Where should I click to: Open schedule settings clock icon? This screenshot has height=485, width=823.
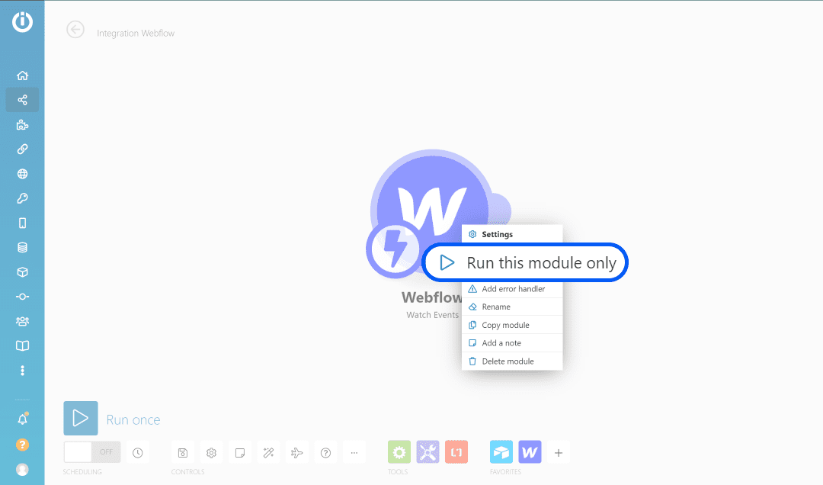point(137,452)
